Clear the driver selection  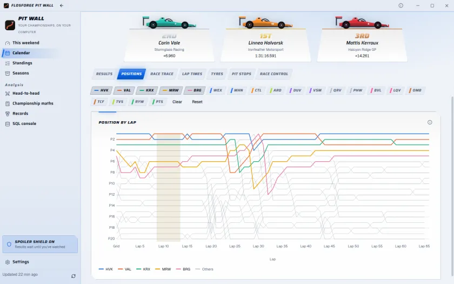point(177,102)
